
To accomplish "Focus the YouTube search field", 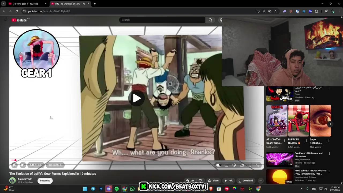I will coord(162,20).
